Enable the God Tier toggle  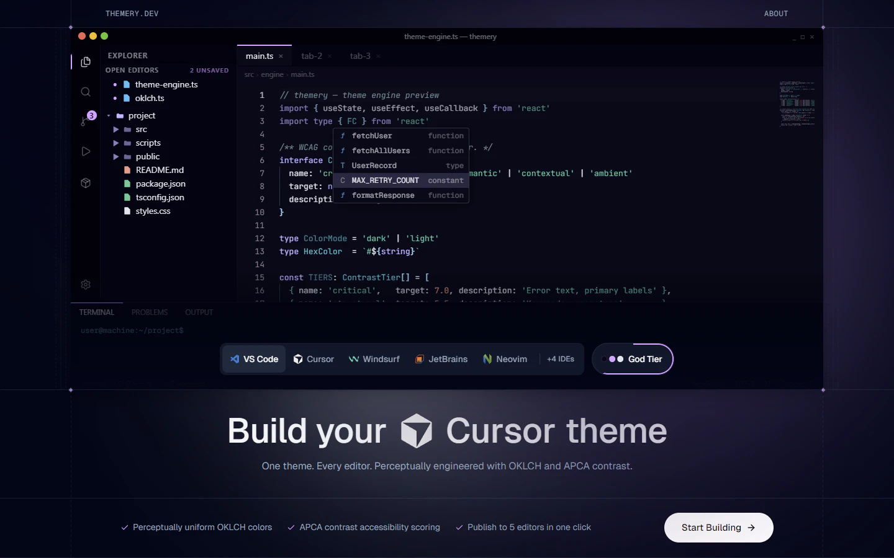point(633,359)
